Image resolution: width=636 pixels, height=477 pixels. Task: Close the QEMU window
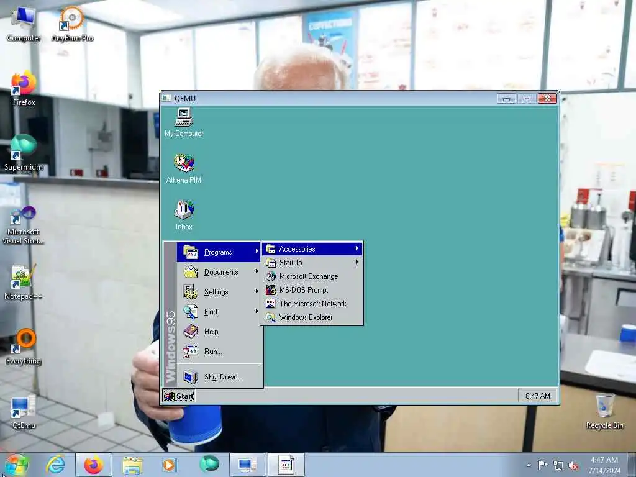pos(547,99)
